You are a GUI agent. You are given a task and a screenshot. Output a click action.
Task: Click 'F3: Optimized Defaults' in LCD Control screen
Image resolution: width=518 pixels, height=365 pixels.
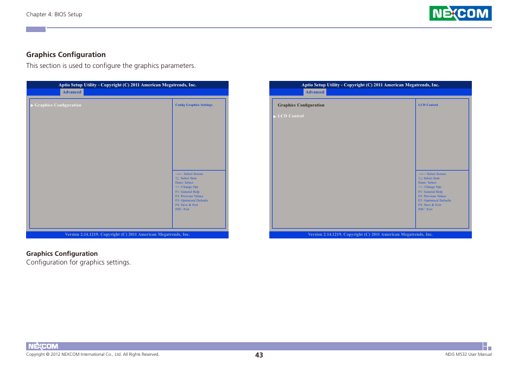[434, 200]
